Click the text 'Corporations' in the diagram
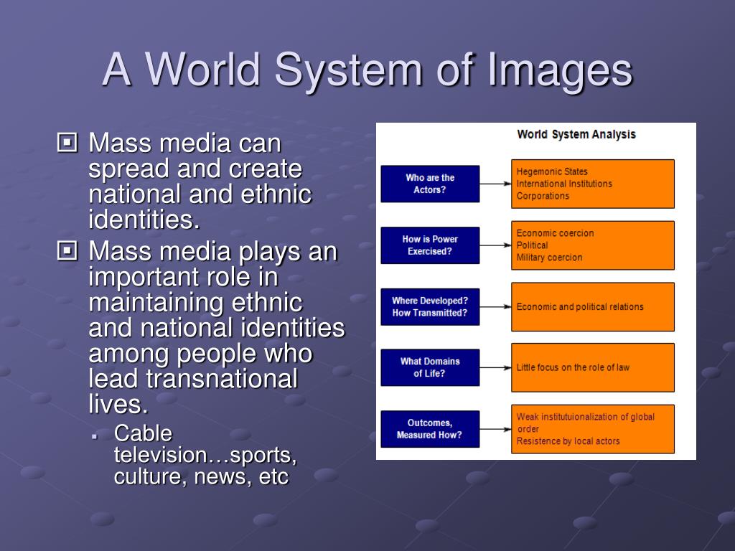Image resolution: width=735 pixels, height=551 pixels. click(x=543, y=196)
